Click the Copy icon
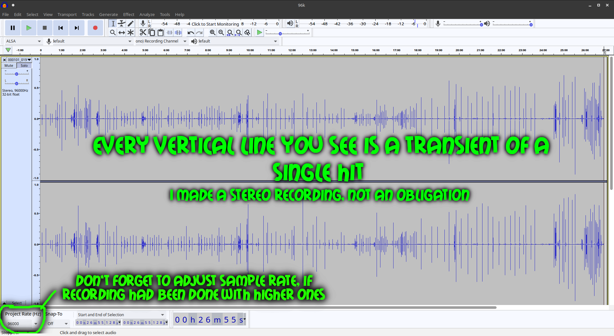This screenshot has width=614, height=336. 152,32
